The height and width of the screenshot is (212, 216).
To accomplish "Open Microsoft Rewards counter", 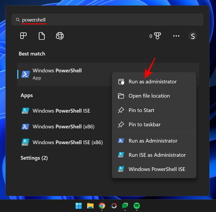I will pyautogui.click(x=155, y=36).
